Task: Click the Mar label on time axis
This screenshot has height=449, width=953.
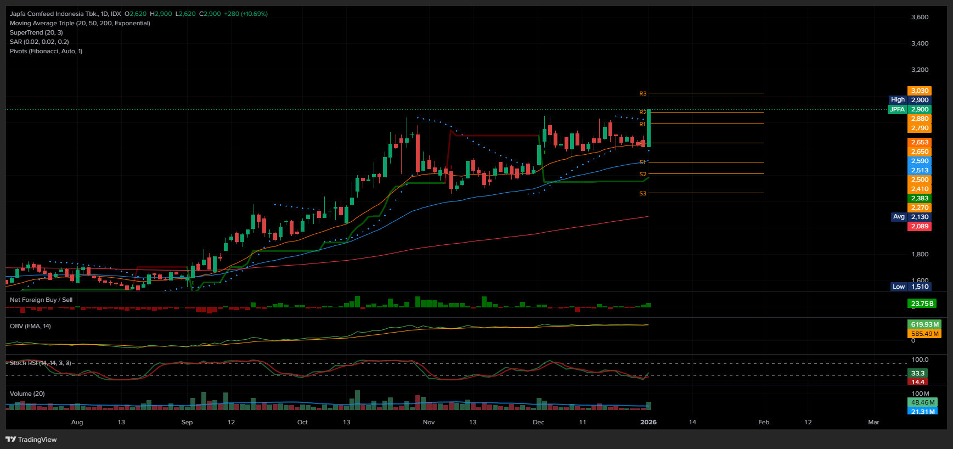Action: point(873,422)
